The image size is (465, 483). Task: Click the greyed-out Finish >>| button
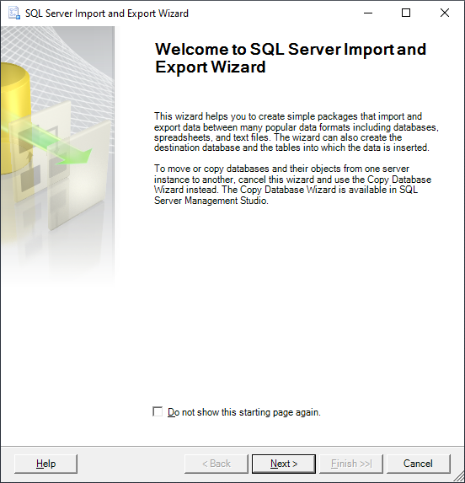tap(351, 464)
